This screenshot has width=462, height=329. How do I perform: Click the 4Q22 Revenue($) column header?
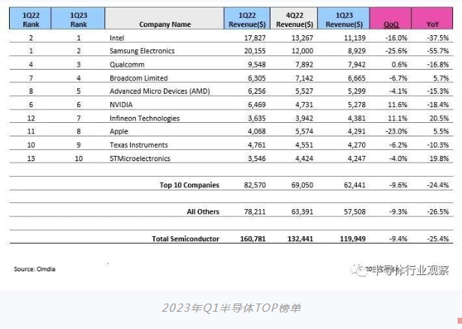294,18
